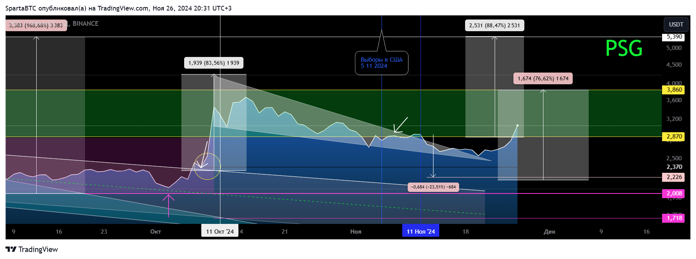Click the Дек month label on time axis
The width and height of the screenshot is (696, 259).
tap(549, 232)
